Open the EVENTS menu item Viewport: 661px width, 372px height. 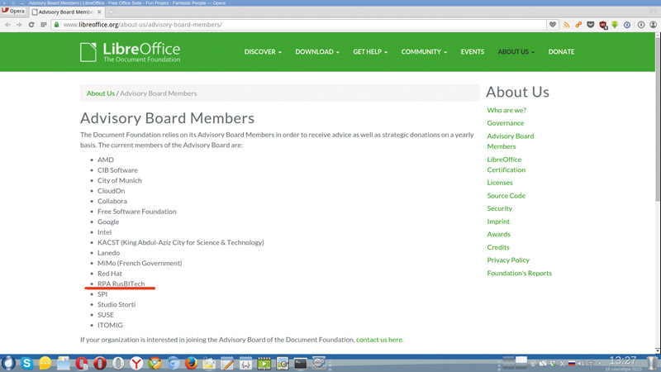click(472, 51)
